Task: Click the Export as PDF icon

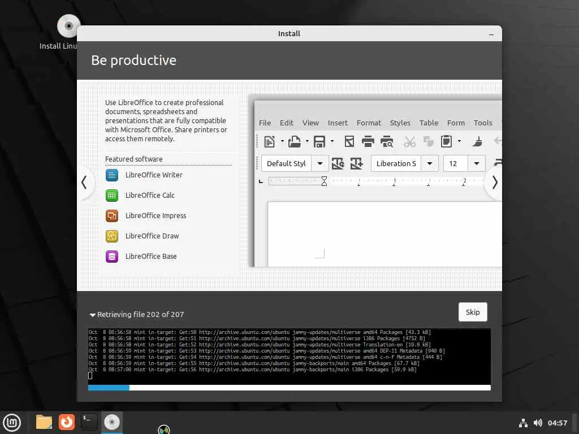Action: (349, 141)
